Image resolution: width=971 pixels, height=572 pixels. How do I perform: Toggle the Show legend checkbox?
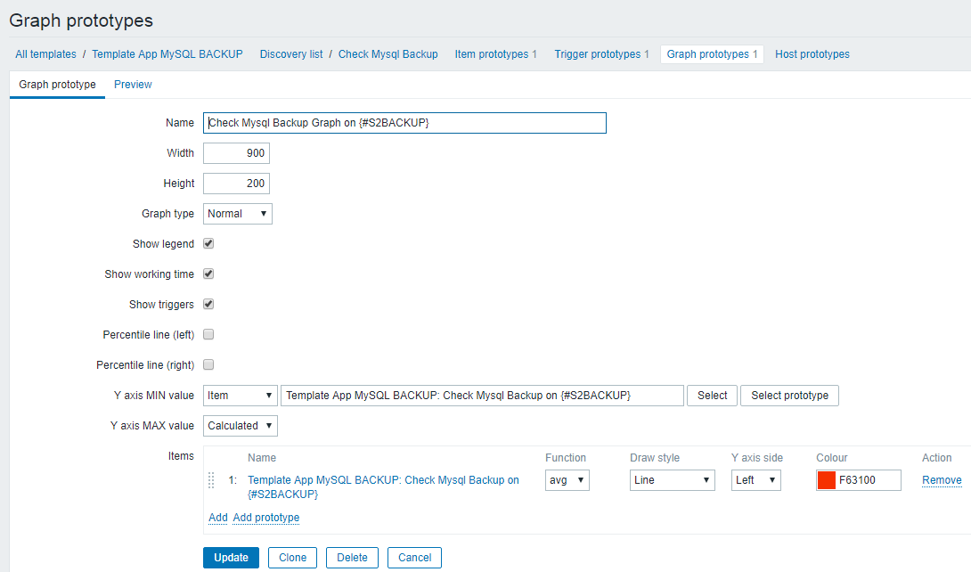point(208,243)
